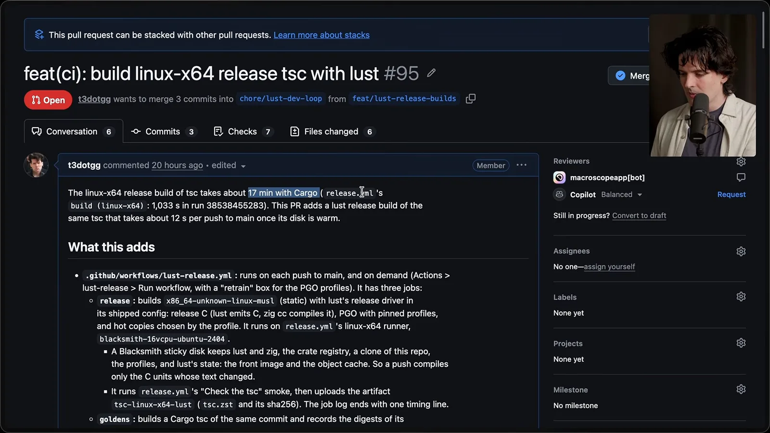770x433 pixels.
Task: Open the Assignees gear settings
Action: [x=741, y=251]
